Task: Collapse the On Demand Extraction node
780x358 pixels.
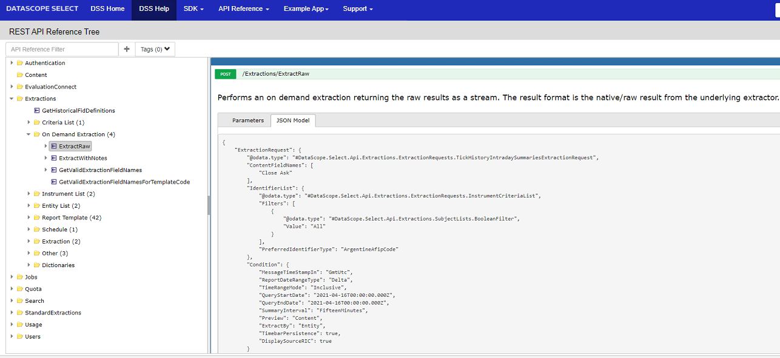Action: tap(29, 134)
